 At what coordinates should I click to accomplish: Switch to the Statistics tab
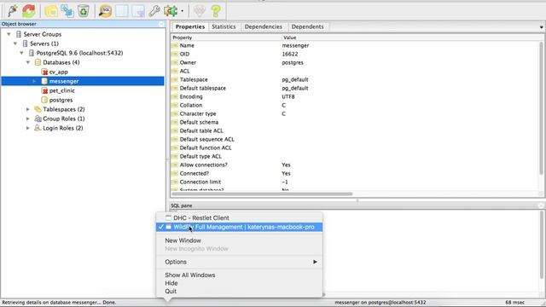point(224,26)
